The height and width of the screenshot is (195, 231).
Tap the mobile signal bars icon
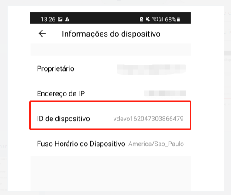tap(161, 19)
